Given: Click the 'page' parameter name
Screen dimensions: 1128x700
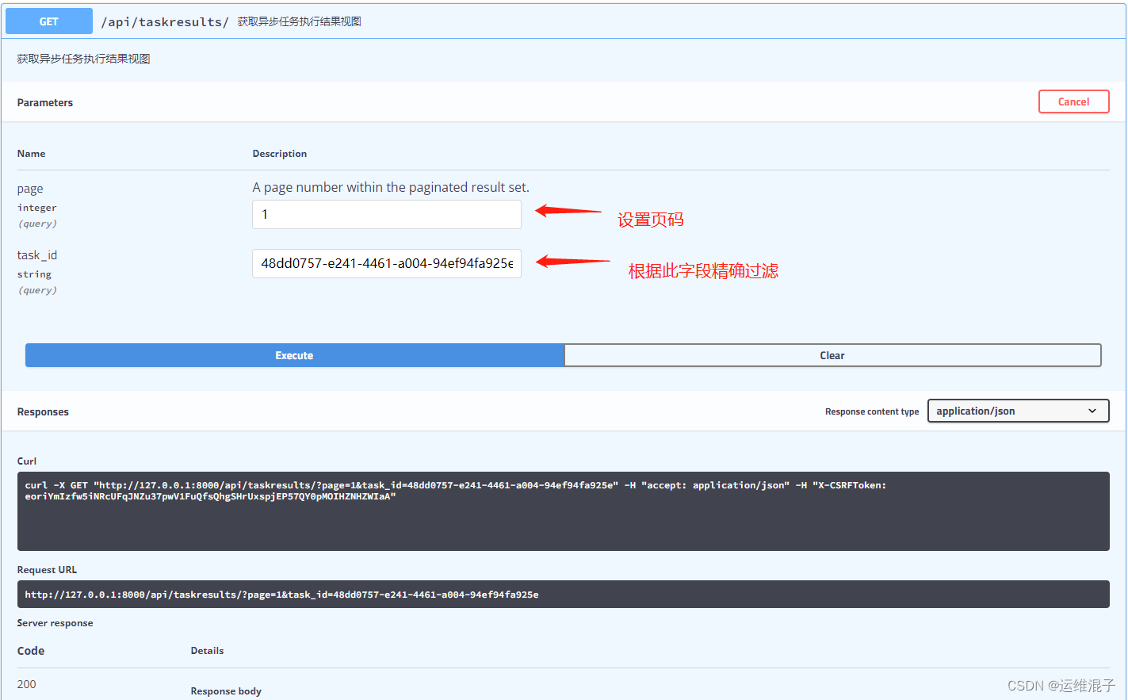Looking at the screenshot, I should pyautogui.click(x=30, y=189).
